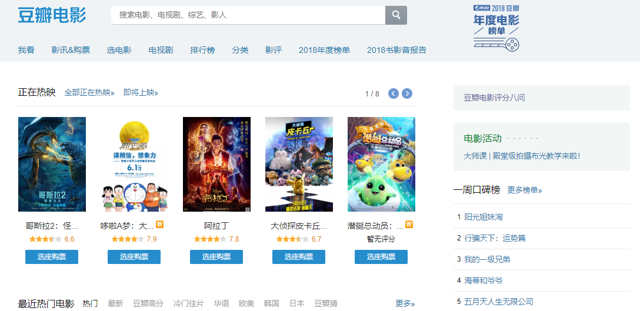Click the star rating of 大侦探皮卡丘
This screenshot has width=640, height=311.
pyautogui.click(x=292, y=239)
